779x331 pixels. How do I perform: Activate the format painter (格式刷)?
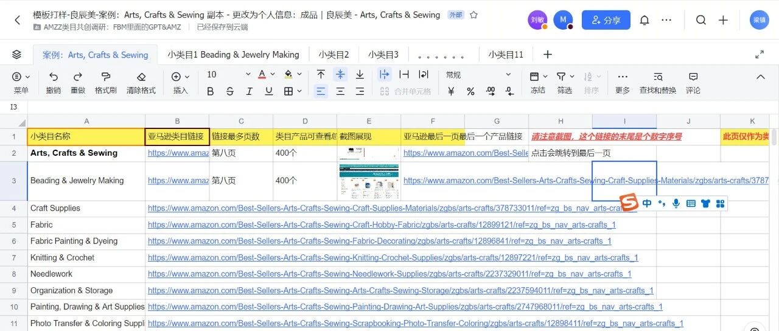pyautogui.click(x=106, y=83)
